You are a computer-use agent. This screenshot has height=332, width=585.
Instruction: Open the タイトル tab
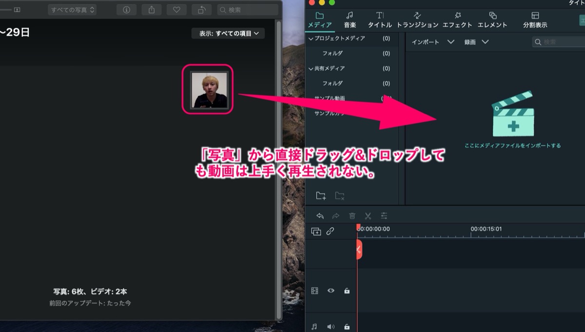[380, 20]
